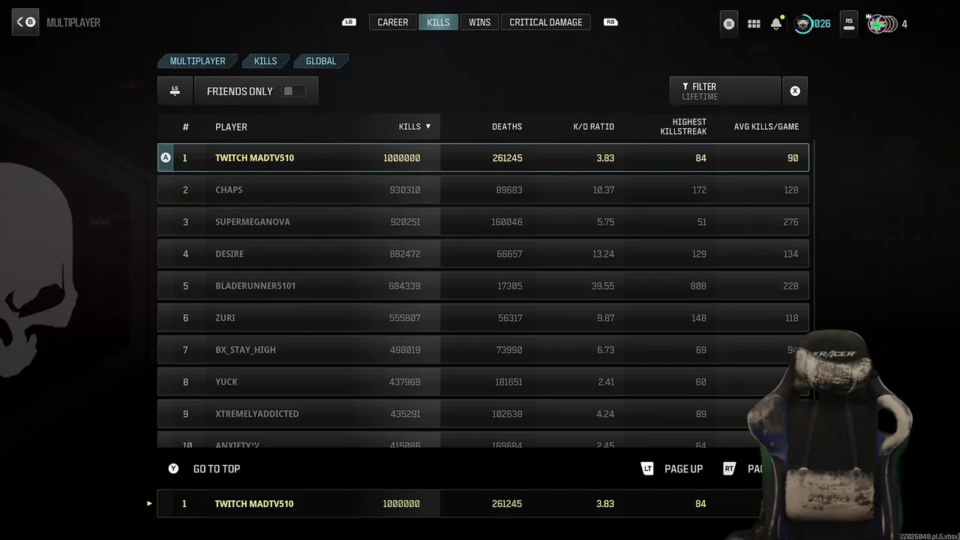Image resolution: width=960 pixels, height=540 pixels.
Task: Switch to the Critical Damage tab
Action: click(x=546, y=22)
